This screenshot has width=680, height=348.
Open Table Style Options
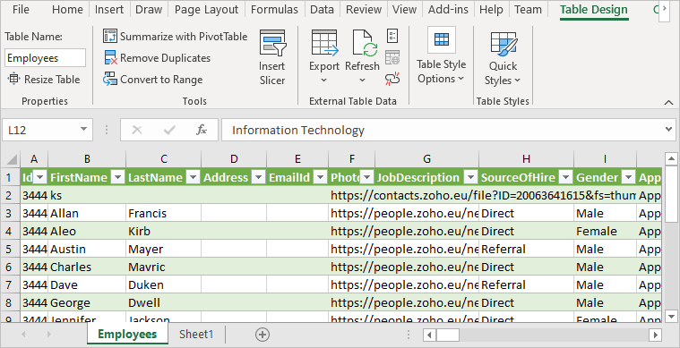[441, 56]
